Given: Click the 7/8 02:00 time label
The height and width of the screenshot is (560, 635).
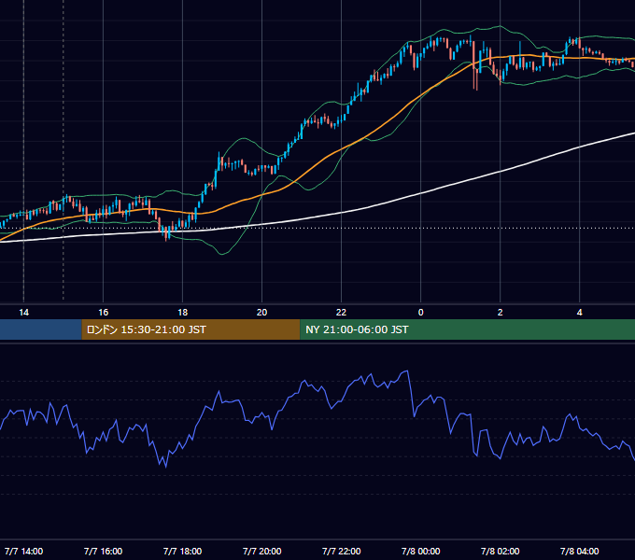Looking at the screenshot, I should coord(501,552).
